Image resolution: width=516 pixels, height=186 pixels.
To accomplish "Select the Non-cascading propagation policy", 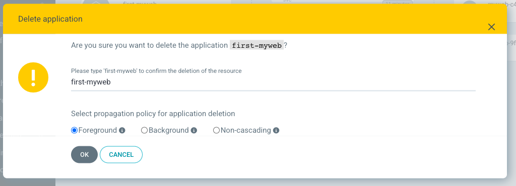I will tap(216, 130).
